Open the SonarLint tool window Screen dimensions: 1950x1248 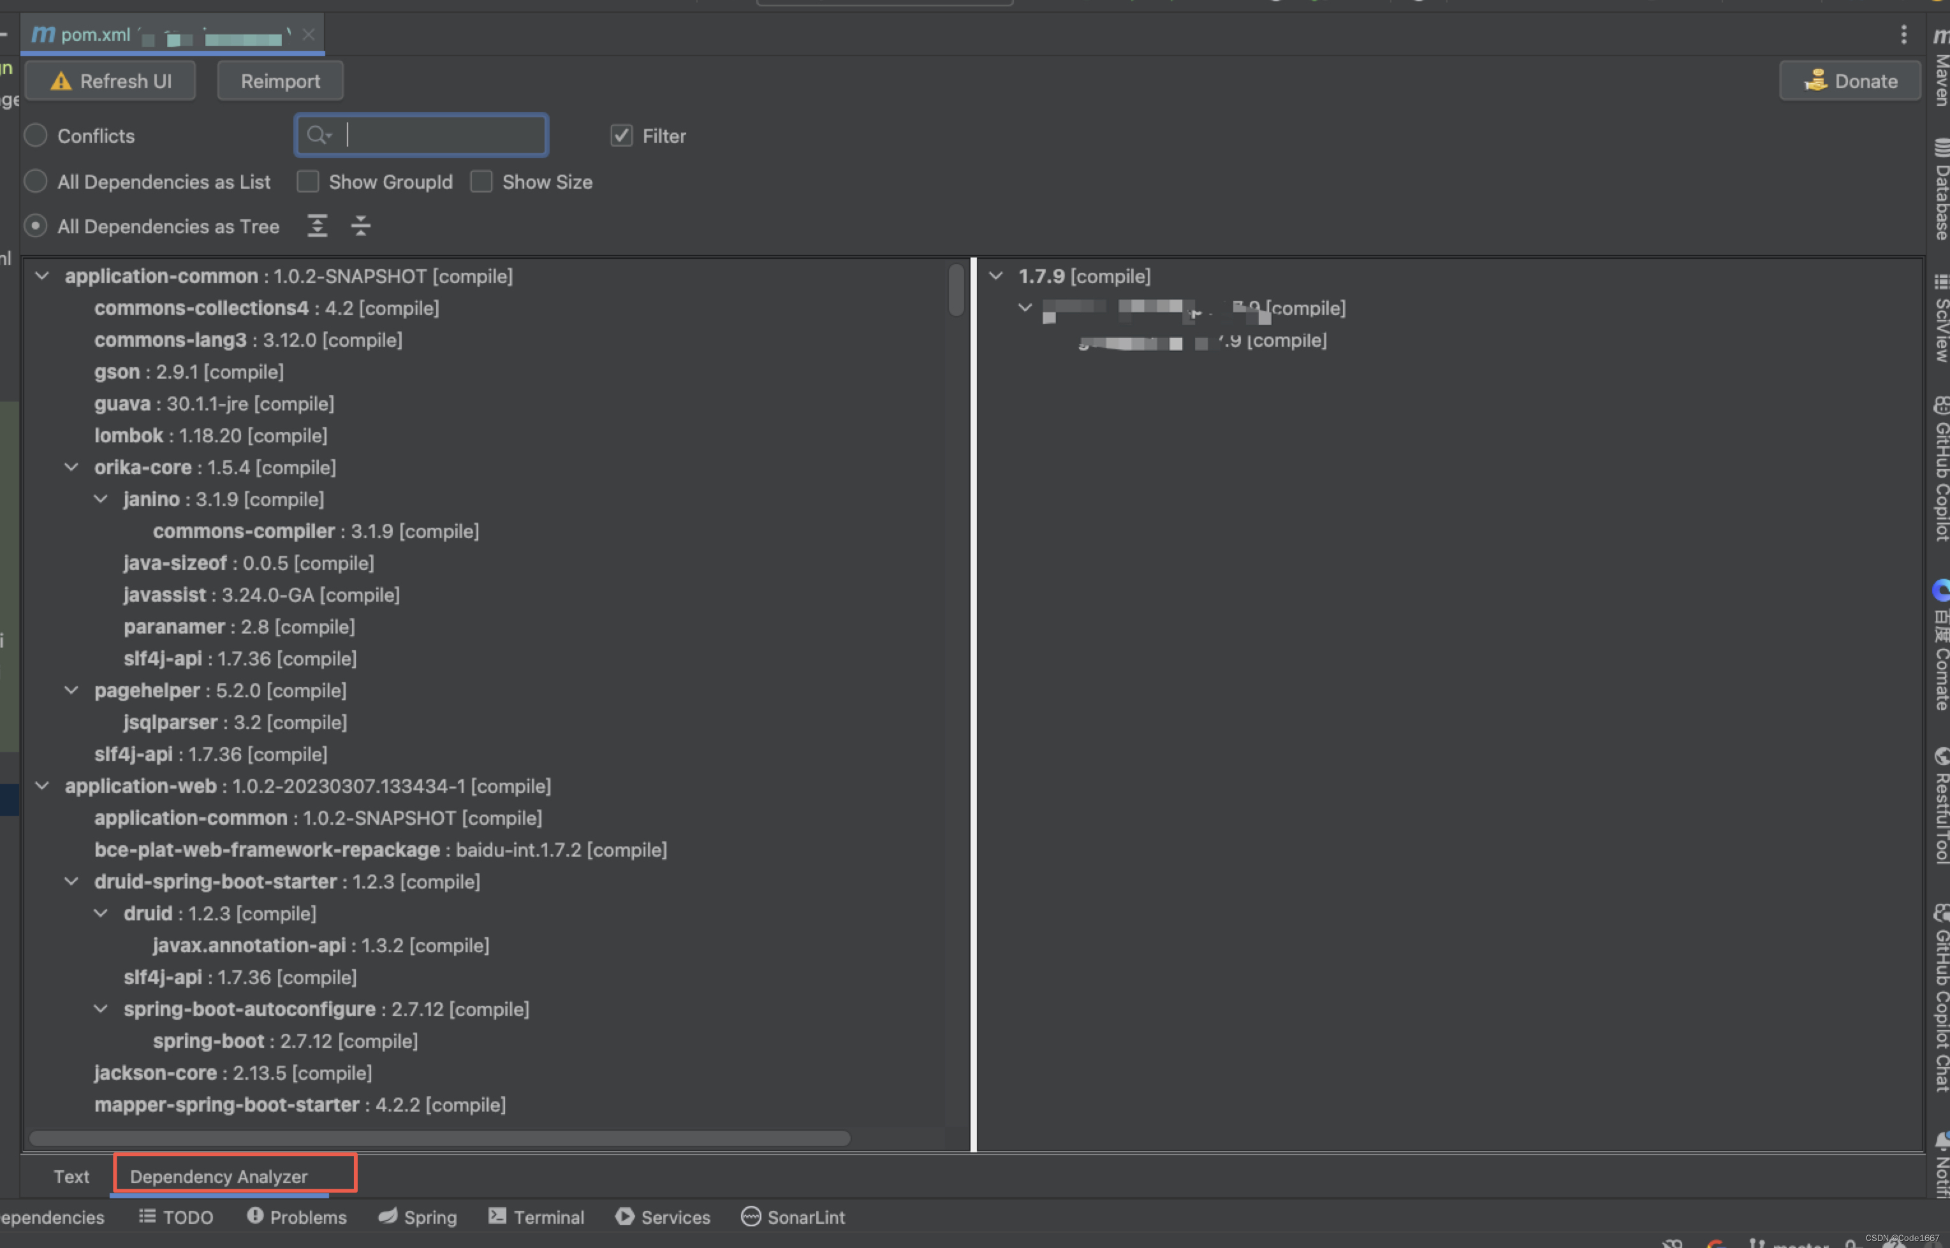(793, 1216)
